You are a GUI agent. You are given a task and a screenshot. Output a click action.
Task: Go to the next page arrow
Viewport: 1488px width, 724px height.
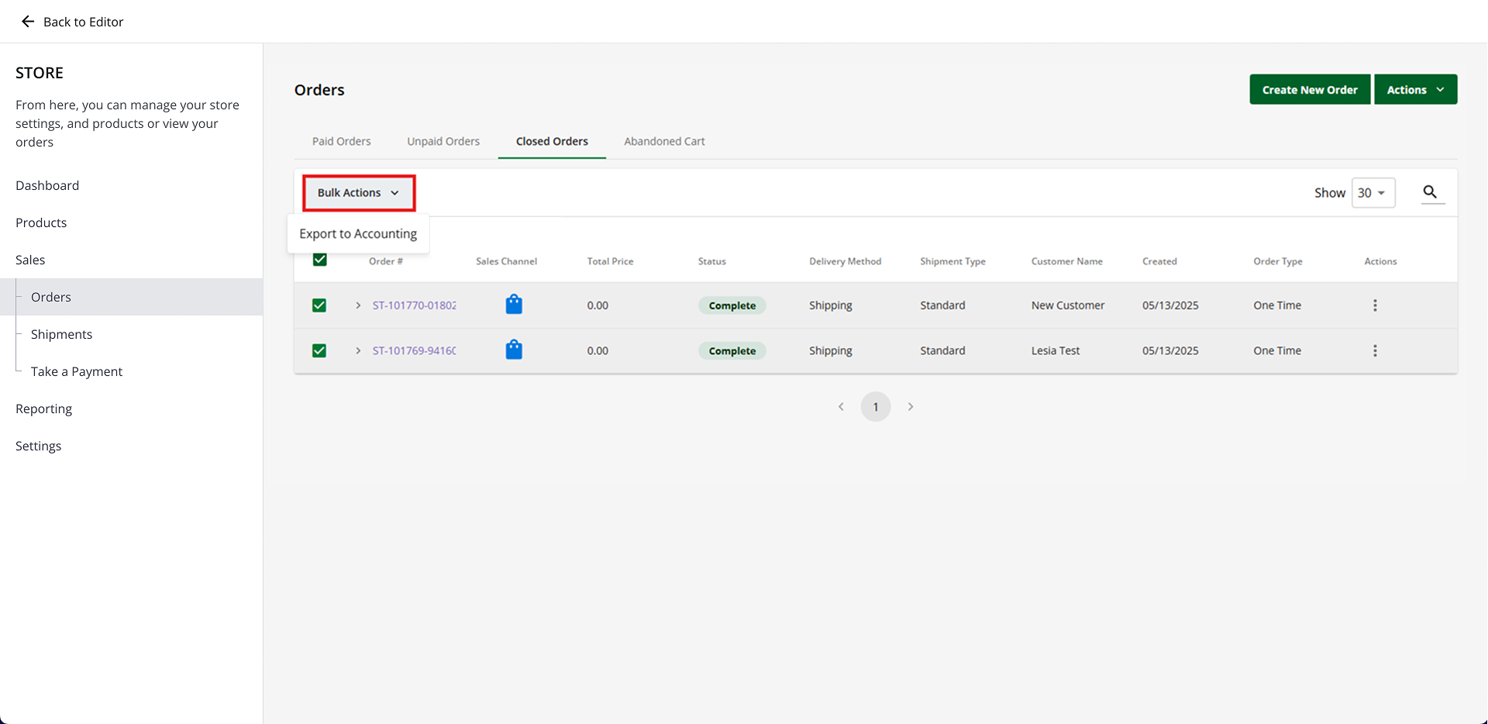[911, 407]
